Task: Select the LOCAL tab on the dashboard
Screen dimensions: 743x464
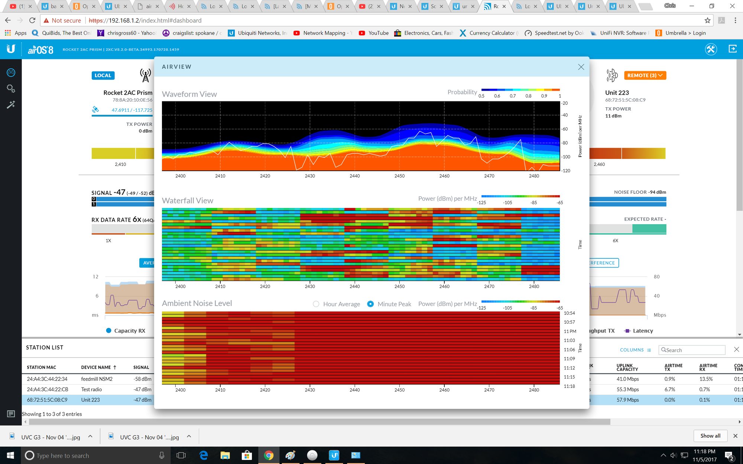Action: click(x=103, y=75)
